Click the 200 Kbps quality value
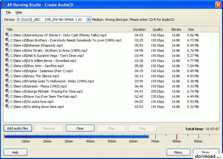Screen dimensions: 223x159 tap(157, 91)
